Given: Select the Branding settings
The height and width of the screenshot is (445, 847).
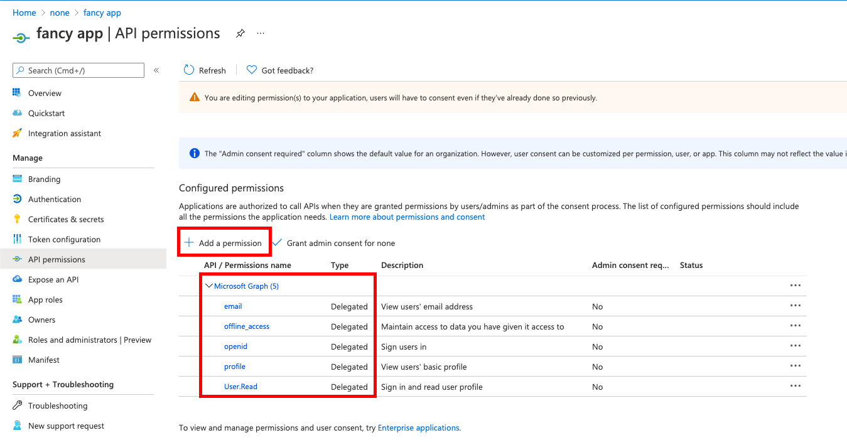Looking at the screenshot, I should 45,179.
